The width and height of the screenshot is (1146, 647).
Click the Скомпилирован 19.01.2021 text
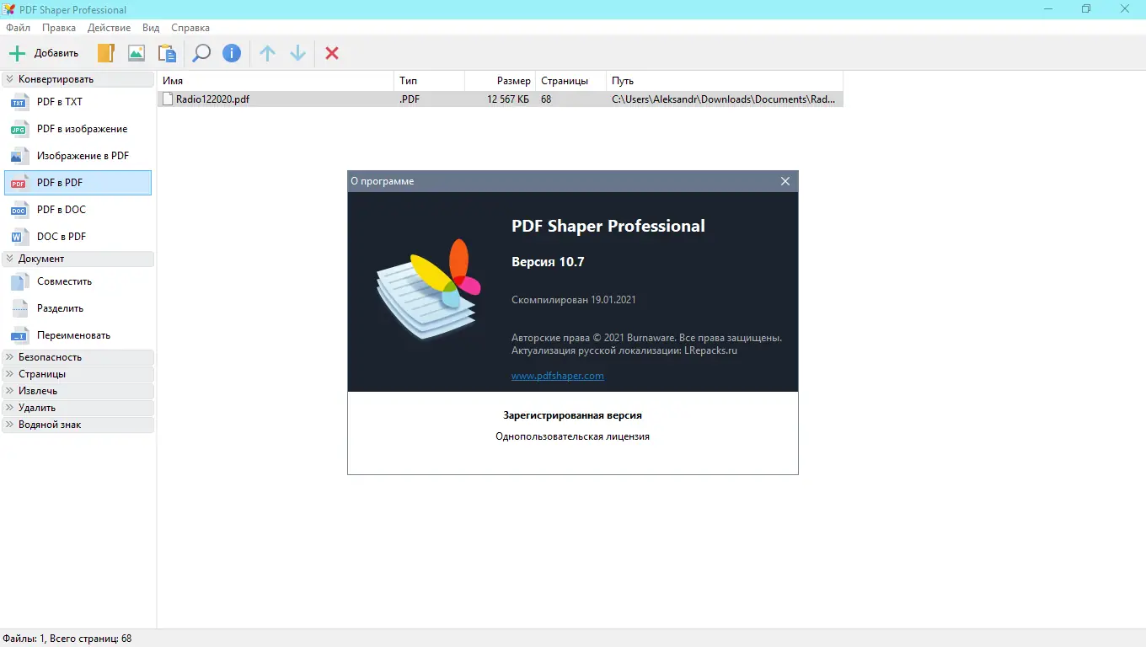click(x=574, y=300)
